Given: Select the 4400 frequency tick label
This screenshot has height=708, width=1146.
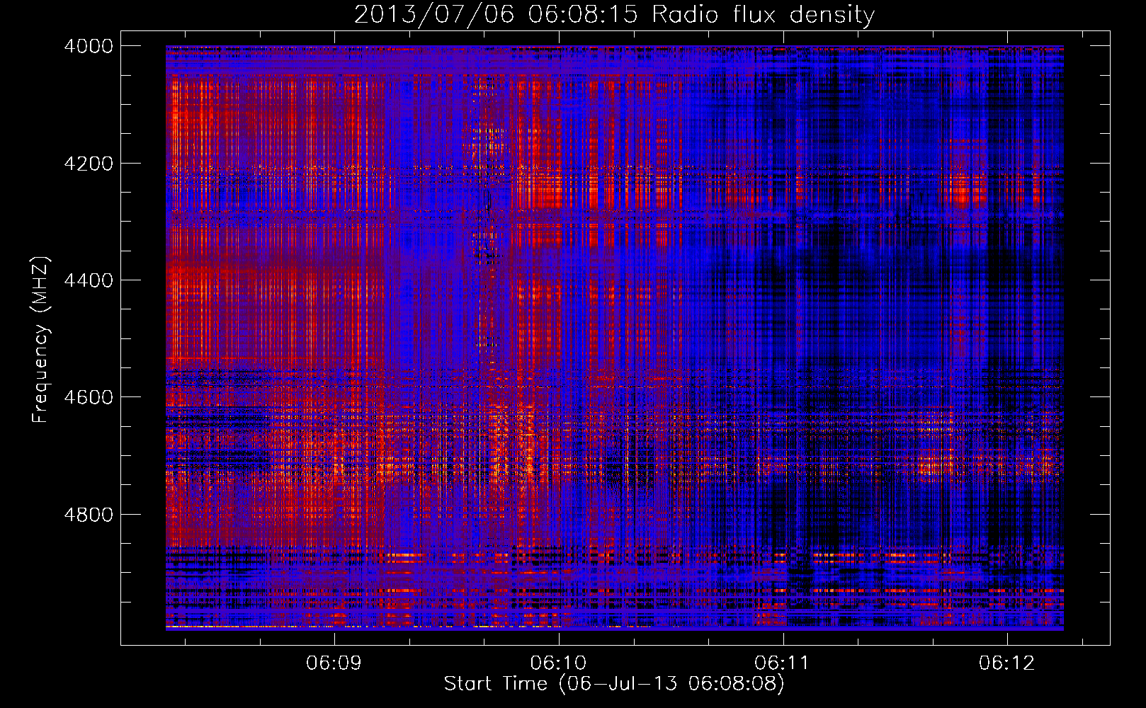Looking at the screenshot, I should pyautogui.click(x=89, y=280).
